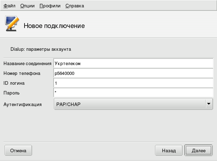
Task: Open the PAP/CHAP authentication combo box
Action: tap(129, 104)
